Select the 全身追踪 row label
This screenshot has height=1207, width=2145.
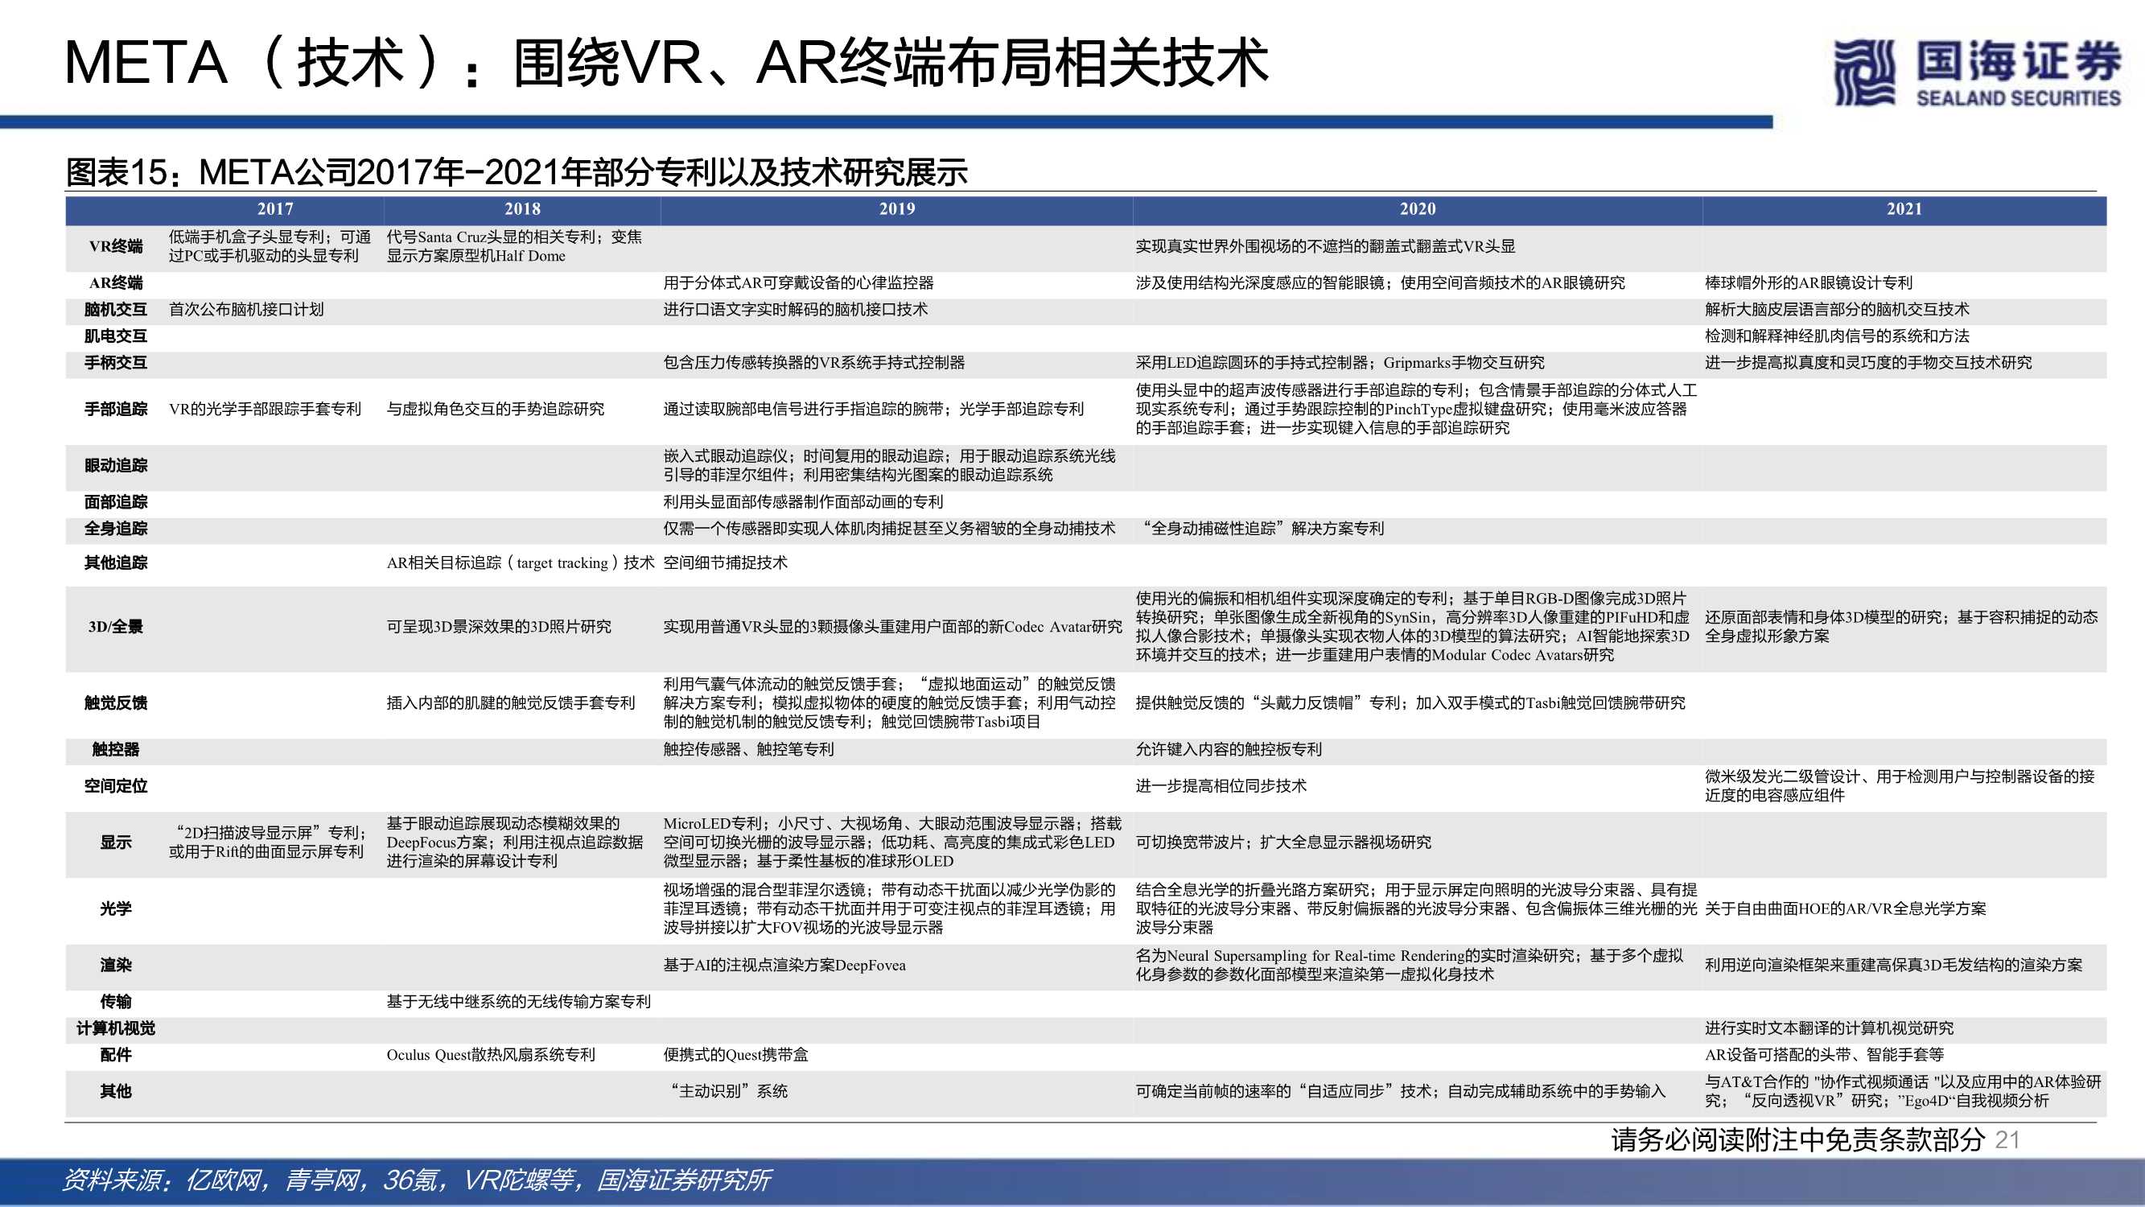coord(116,529)
